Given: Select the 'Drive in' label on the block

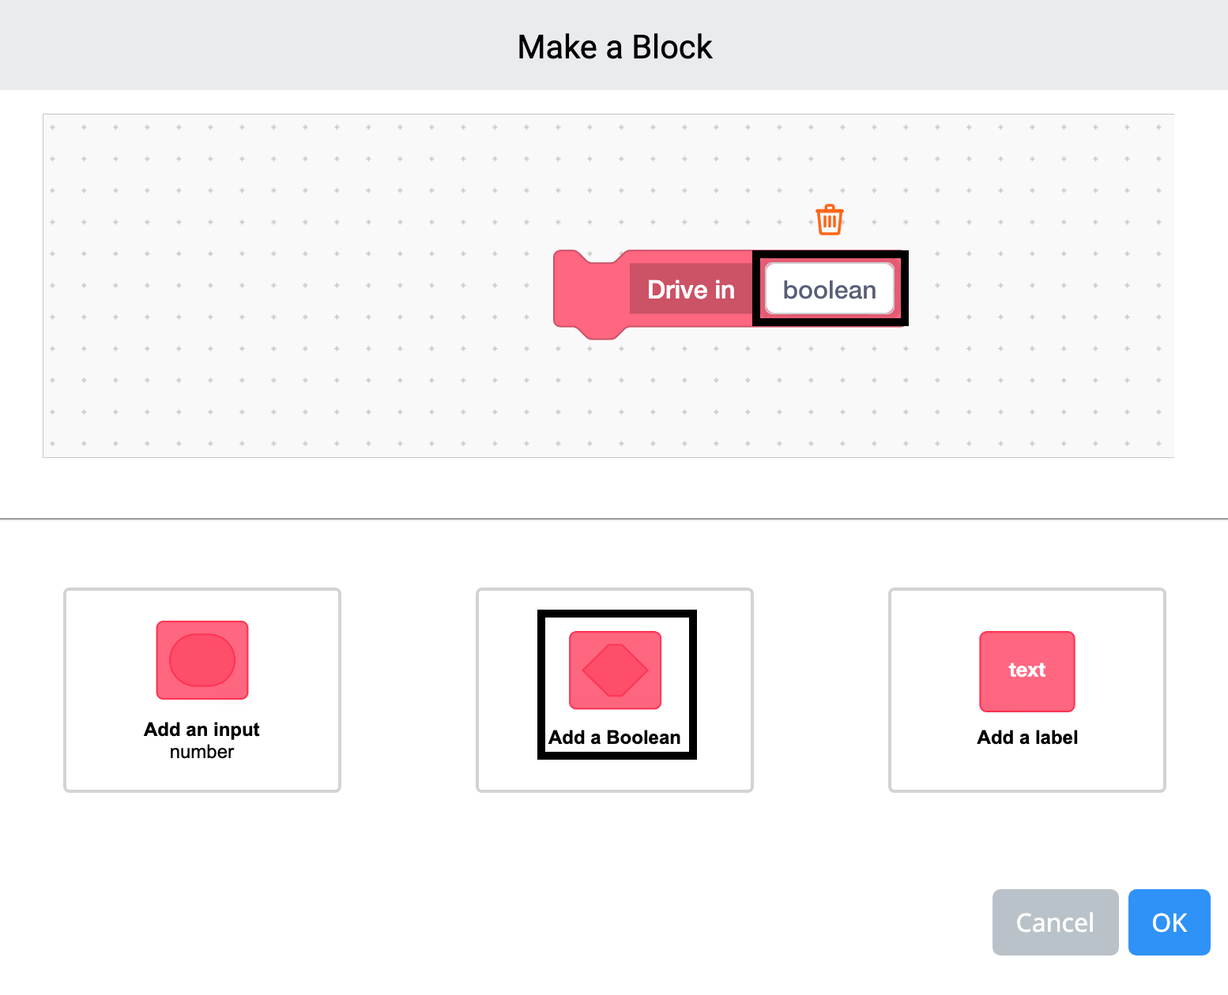Looking at the screenshot, I should (691, 290).
